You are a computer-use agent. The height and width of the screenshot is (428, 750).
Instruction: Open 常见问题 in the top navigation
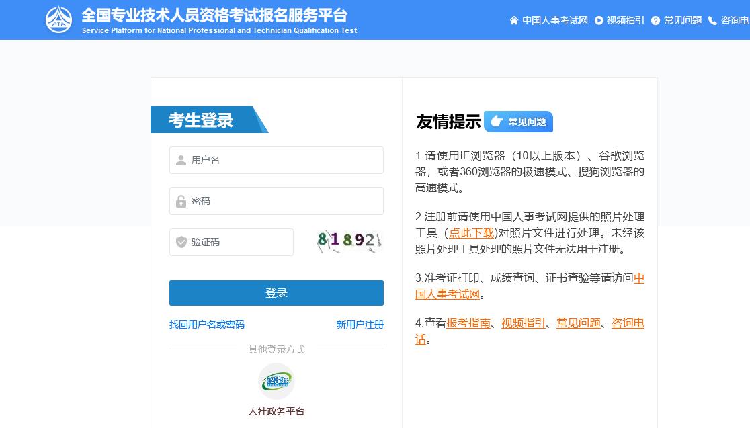point(683,21)
